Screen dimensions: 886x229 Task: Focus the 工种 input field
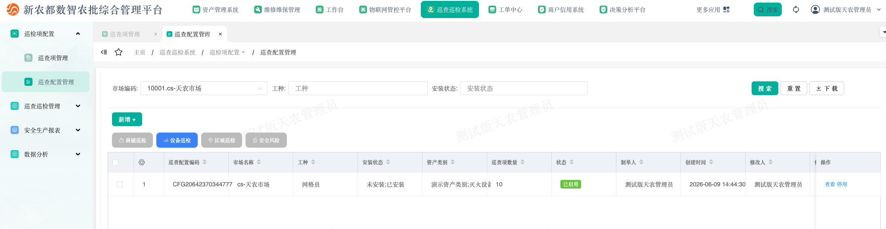click(358, 88)
